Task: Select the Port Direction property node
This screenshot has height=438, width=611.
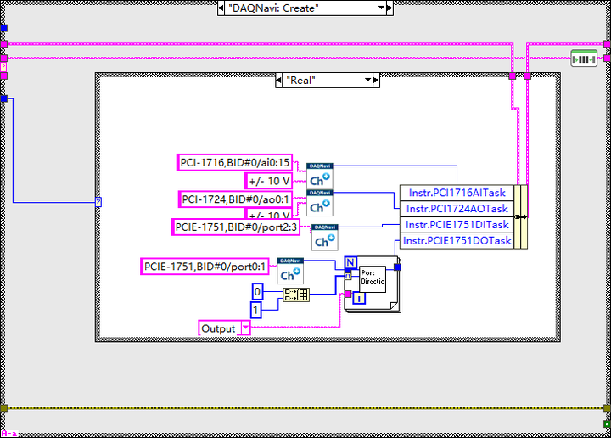Action: pos(373,279)
